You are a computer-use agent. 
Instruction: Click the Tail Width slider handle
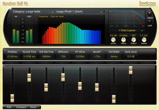click(x=114, y=99)
